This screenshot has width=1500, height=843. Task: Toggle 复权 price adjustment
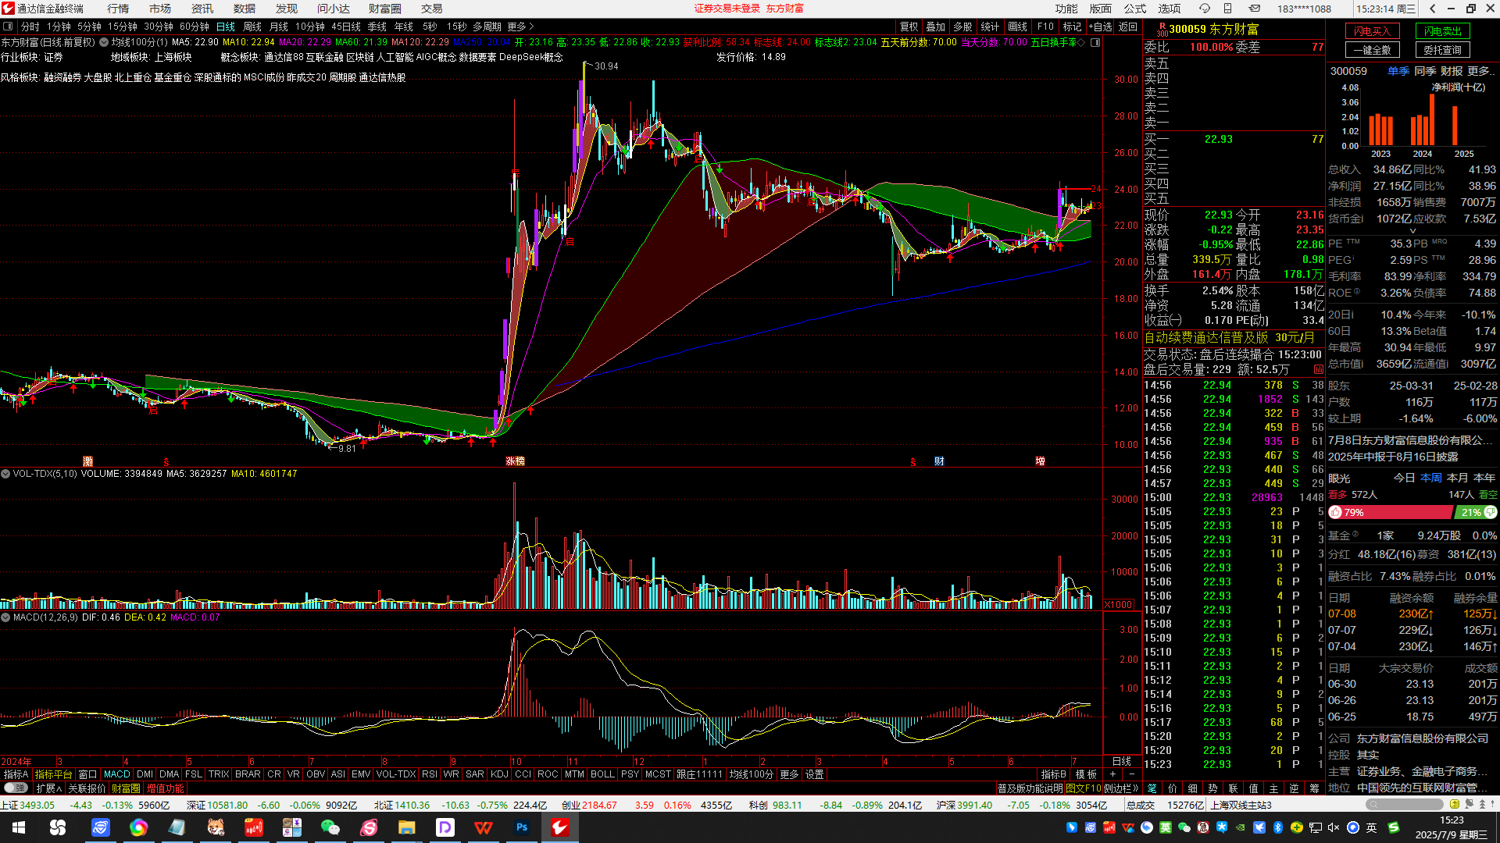(x=909, y=27)
